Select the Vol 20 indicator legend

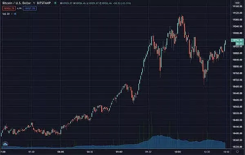pos(6,14)
